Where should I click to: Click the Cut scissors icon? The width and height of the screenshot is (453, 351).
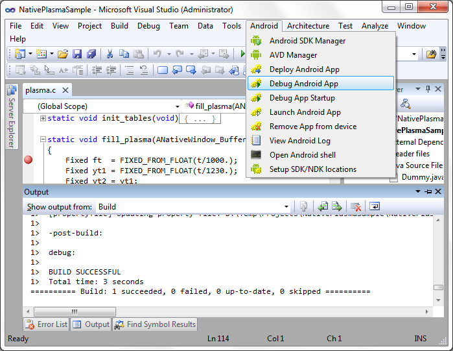pos(110,54)
